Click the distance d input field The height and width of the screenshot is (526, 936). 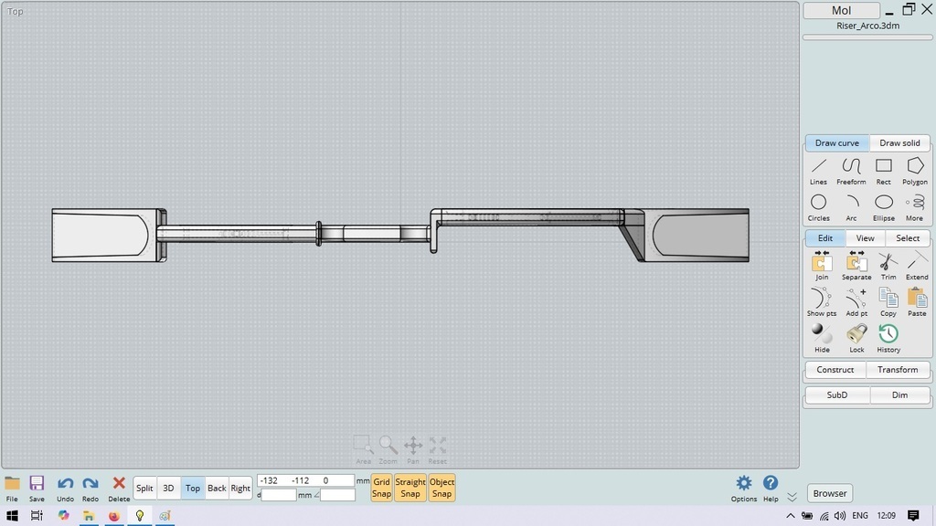click(279, 495)
